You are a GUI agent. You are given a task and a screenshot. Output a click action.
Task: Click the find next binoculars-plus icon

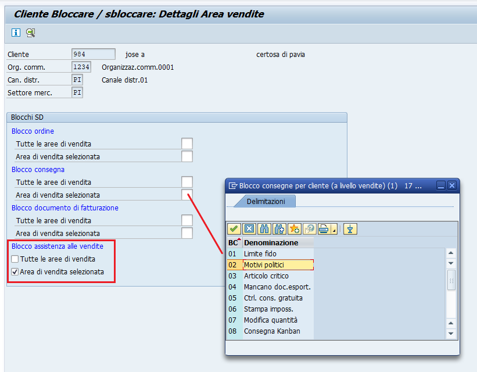pyautogui.click(x=279, y=229)
